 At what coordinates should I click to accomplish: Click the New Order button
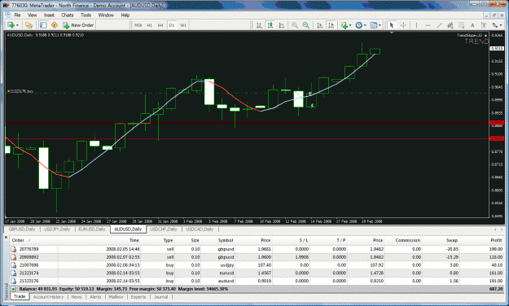(78, 25)
